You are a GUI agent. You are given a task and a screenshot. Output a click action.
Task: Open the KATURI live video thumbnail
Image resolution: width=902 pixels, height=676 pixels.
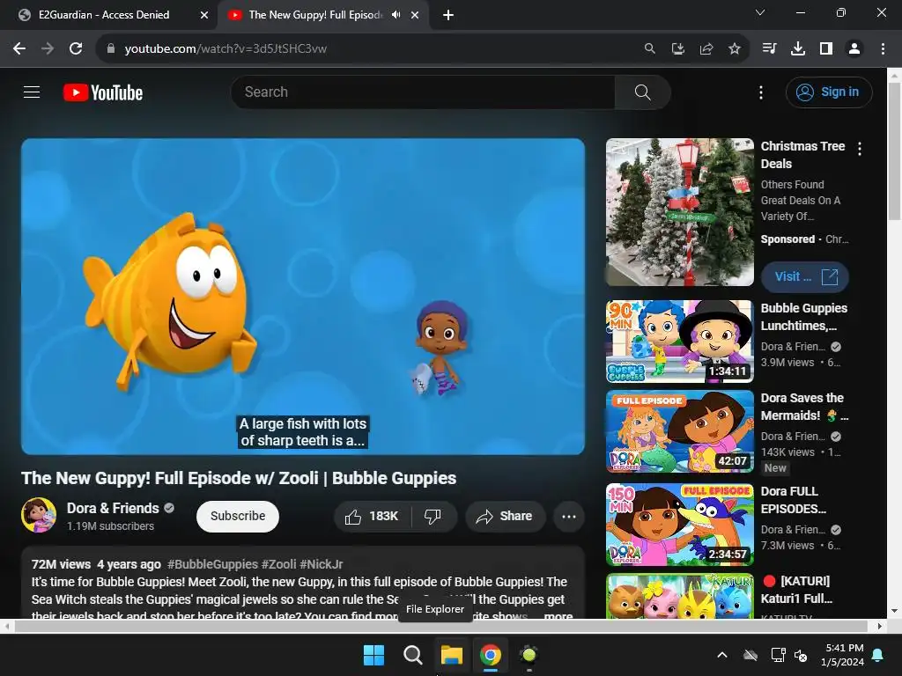click(x=679, y=596)
